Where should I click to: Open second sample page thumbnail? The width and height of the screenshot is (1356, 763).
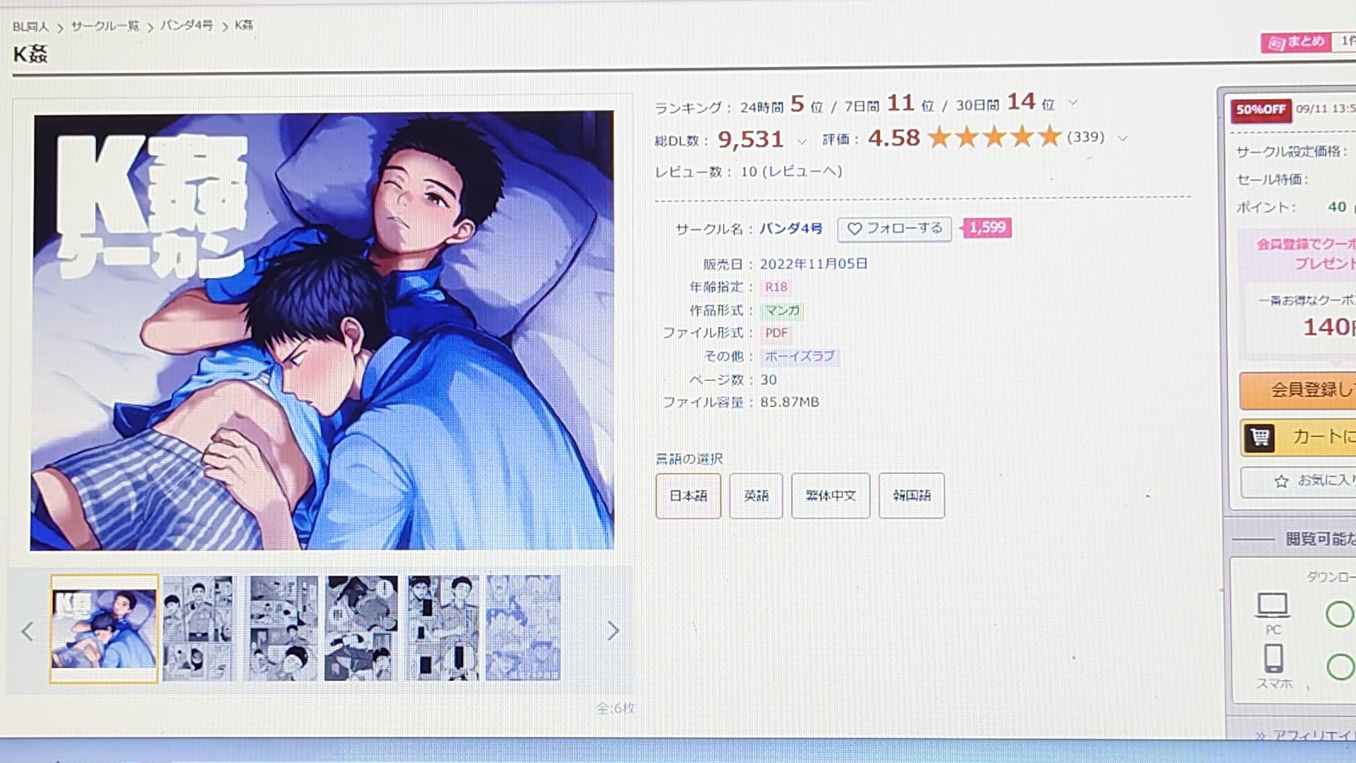coord(198,628)
